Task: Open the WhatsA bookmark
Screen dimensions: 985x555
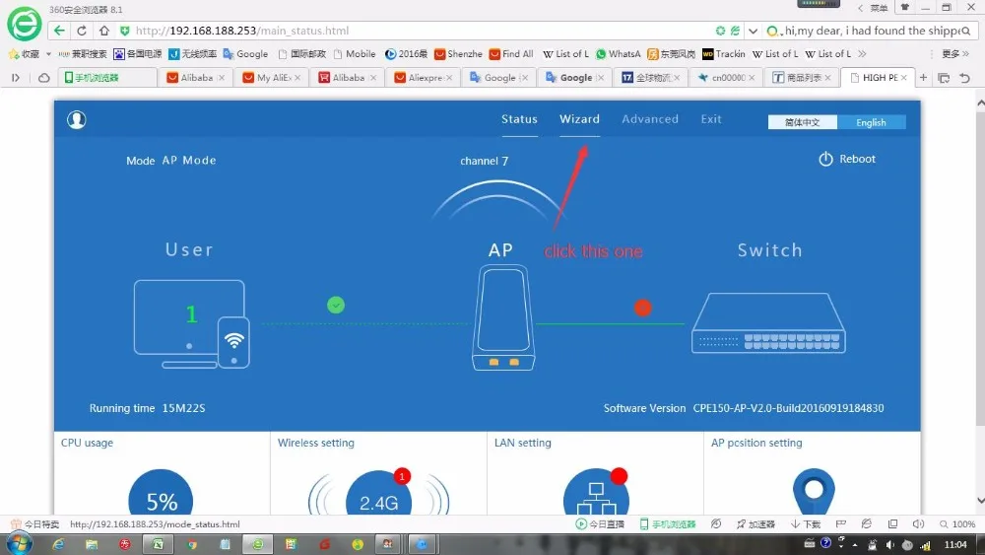Action: click(619, 54)
